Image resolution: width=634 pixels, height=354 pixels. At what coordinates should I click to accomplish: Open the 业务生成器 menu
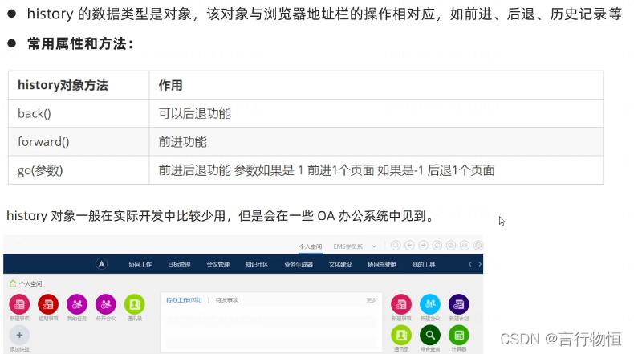(x=299, y=264)
